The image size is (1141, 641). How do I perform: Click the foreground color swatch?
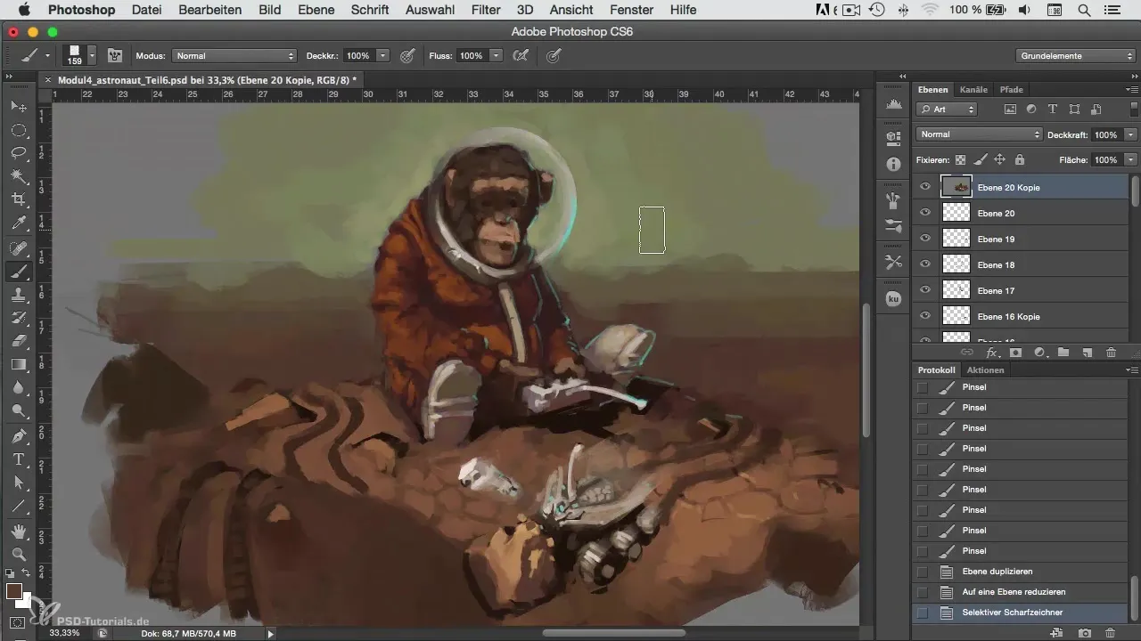14,591
